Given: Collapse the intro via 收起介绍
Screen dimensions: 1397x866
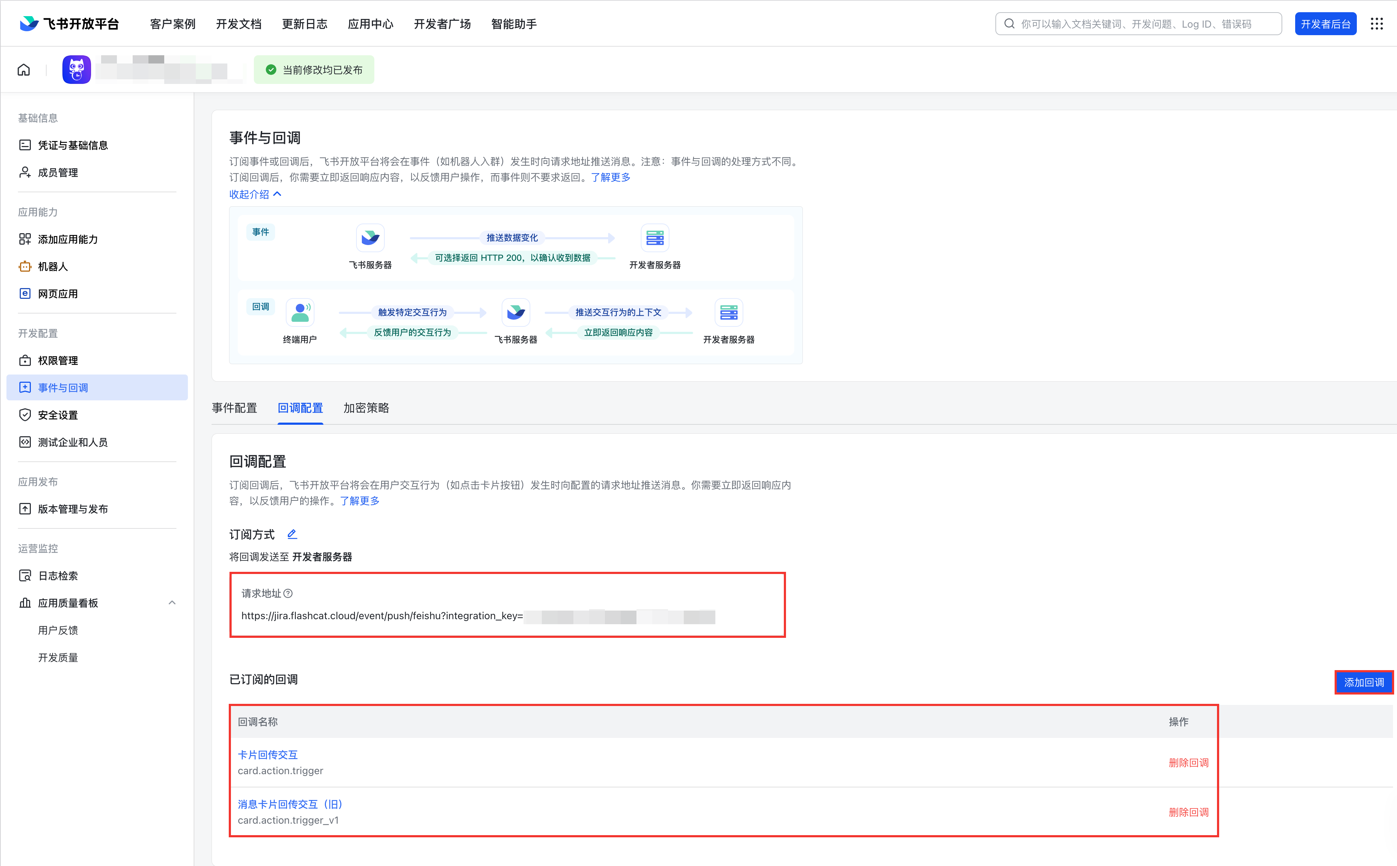Looking at the screenshot, I should tap(255, 194).
